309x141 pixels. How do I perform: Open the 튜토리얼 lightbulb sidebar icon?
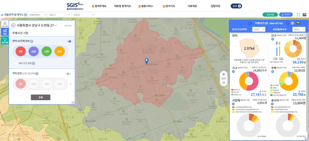click(x=5, y=41)
